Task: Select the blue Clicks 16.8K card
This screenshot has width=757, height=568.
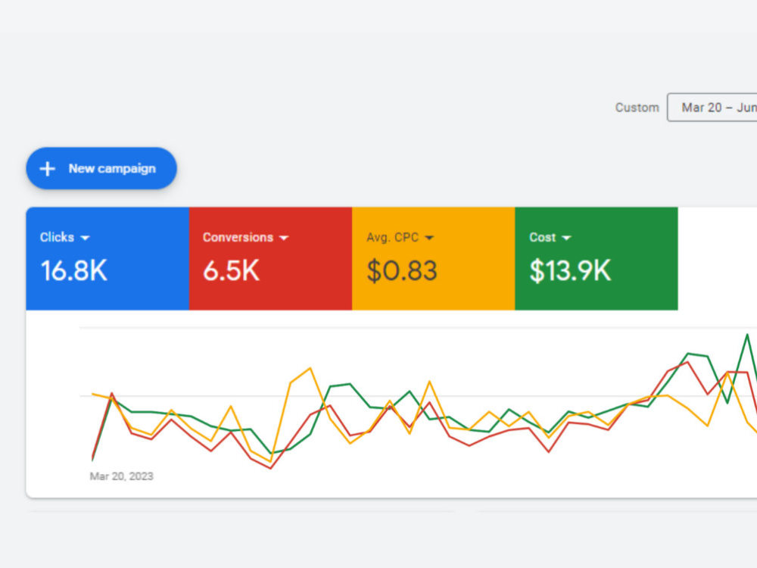Action: click(107, 258)
